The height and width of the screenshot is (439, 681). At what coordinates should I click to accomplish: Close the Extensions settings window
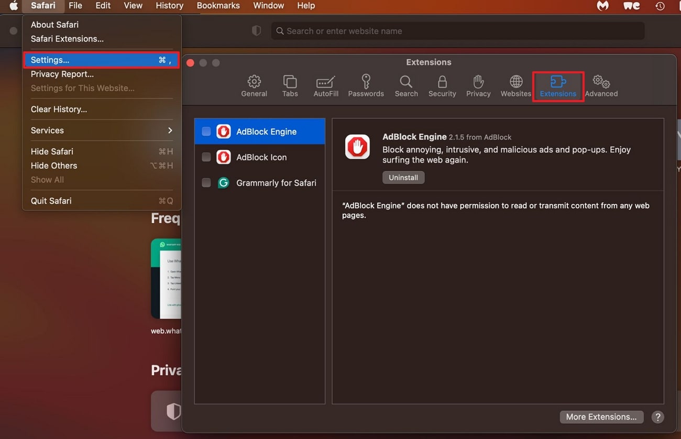click(191, 63)
